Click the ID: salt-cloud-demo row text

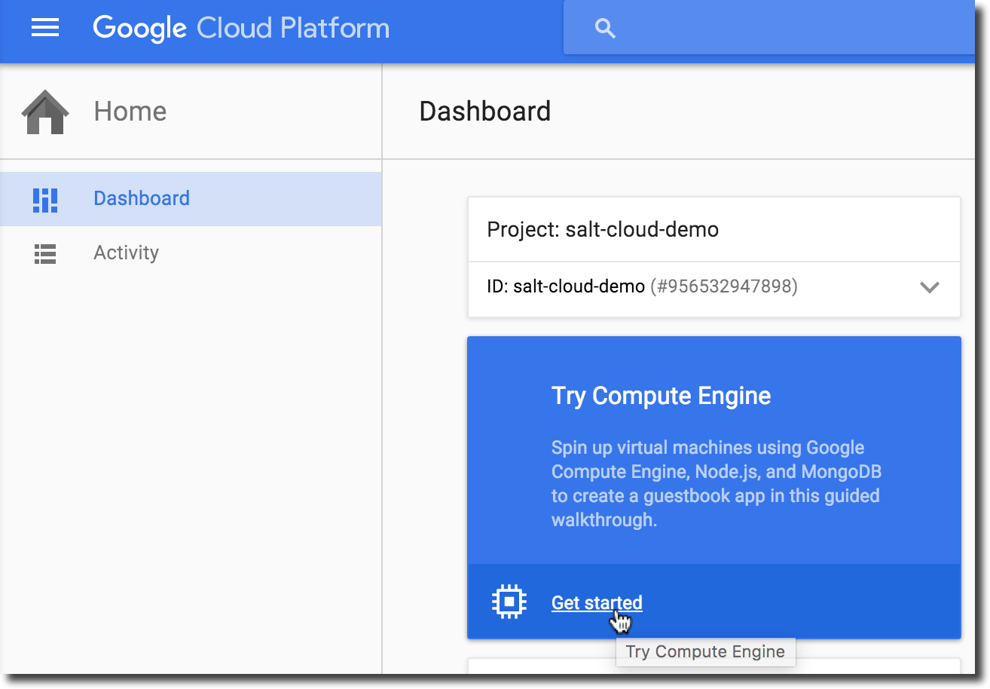tap(565, 286)
